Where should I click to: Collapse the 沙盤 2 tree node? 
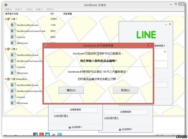coord(6,49)
